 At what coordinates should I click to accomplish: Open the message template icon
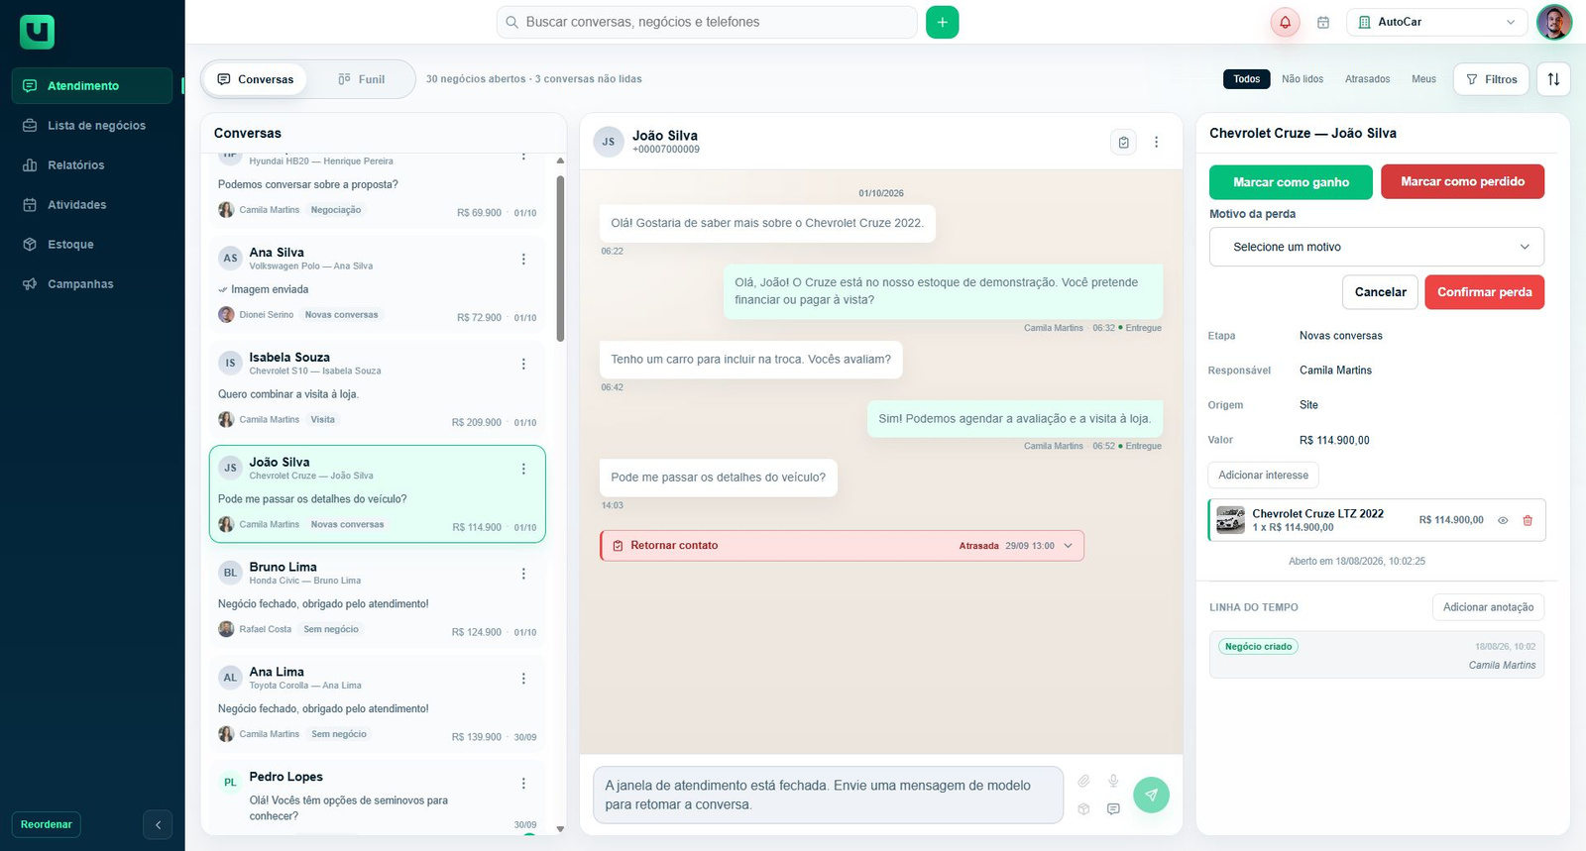1113,808
